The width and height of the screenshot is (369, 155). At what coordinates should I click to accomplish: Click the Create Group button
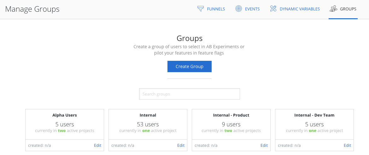190,66
